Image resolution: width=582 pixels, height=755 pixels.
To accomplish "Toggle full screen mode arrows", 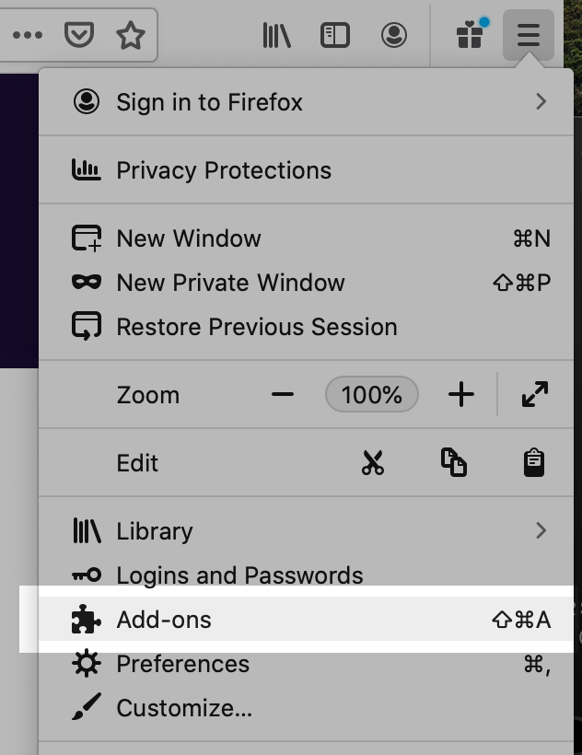I will pos(534,395).
